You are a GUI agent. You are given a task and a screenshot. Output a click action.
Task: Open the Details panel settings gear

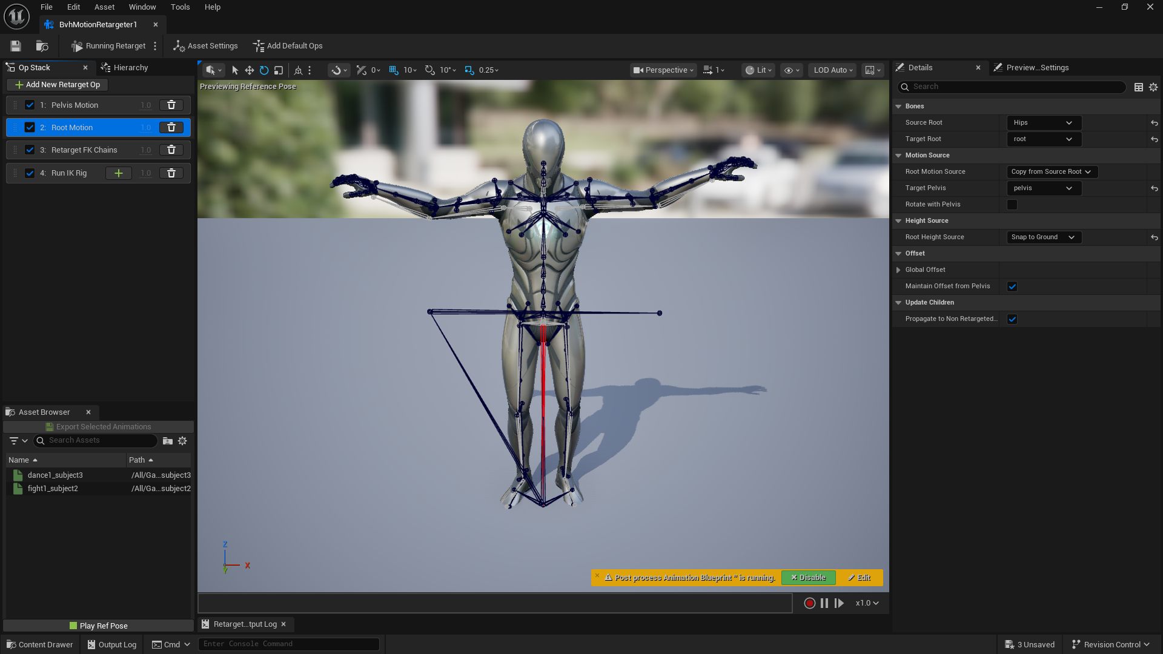(1153, 87)
